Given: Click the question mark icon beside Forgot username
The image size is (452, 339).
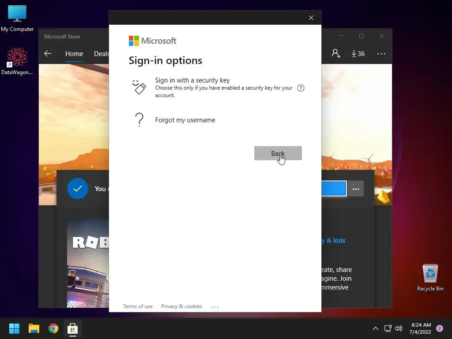Looking at the screenshot, I should (x=139, y=120).
